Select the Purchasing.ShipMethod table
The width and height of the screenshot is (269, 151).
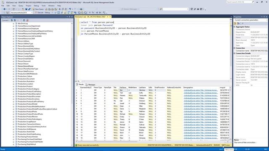pos(27,144)
